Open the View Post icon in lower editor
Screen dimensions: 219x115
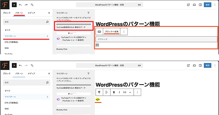click(188, 65)
